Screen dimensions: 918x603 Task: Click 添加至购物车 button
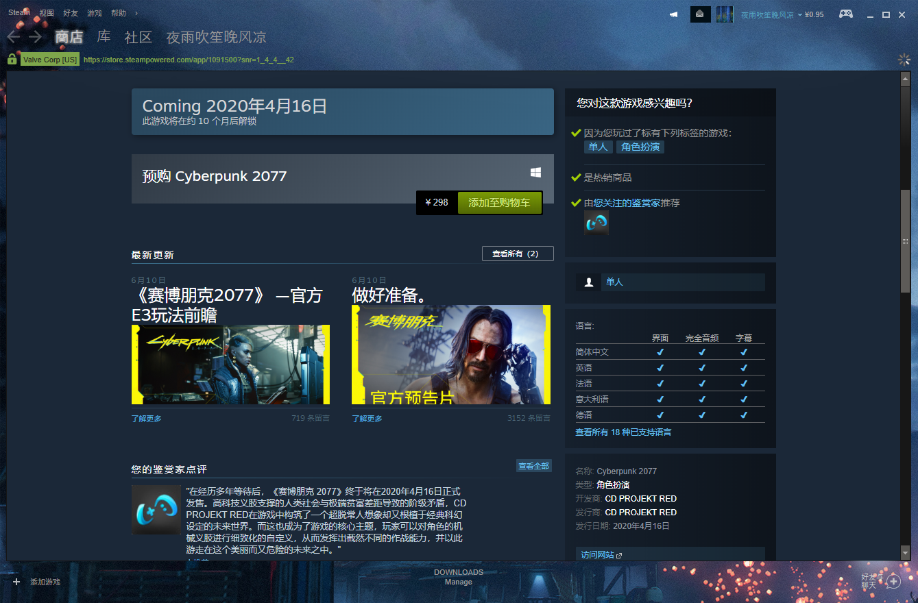499,203
